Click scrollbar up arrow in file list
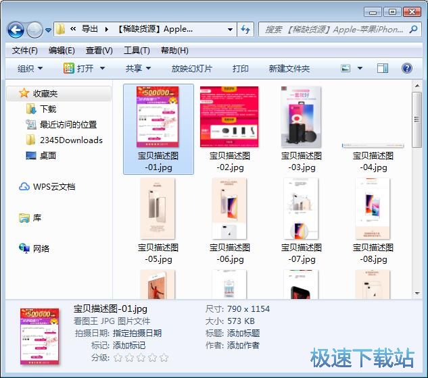Image resolution: width=428 pixels, height=378 pixels. point(417,86)
